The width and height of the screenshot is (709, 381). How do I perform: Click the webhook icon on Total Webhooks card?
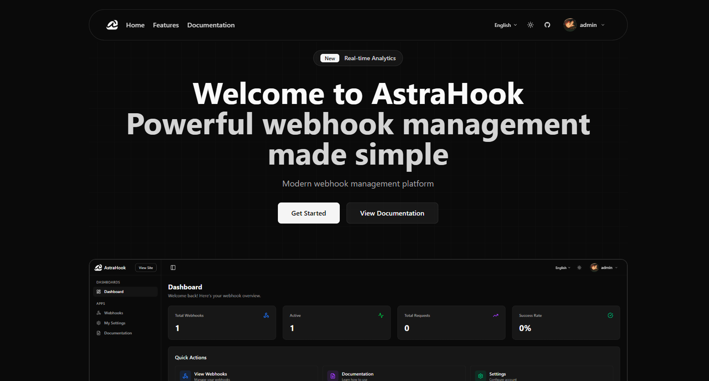coord(266,315)
